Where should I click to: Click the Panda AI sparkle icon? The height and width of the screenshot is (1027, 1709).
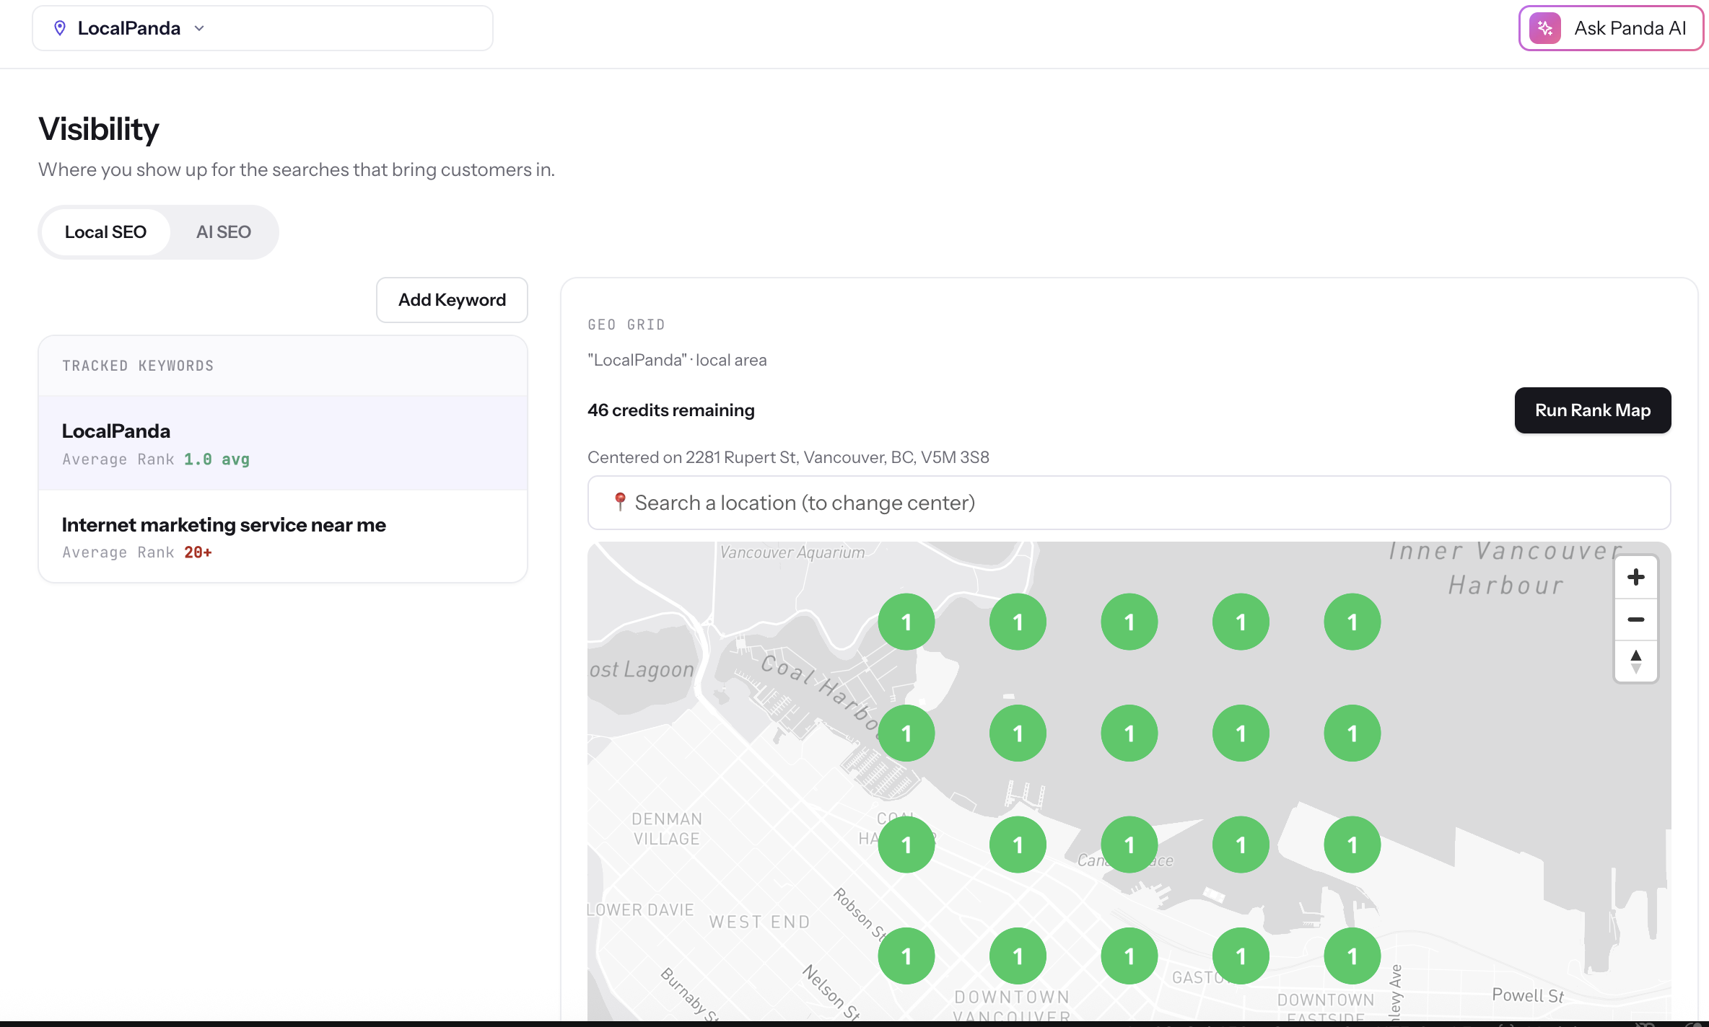(1545, 28)
